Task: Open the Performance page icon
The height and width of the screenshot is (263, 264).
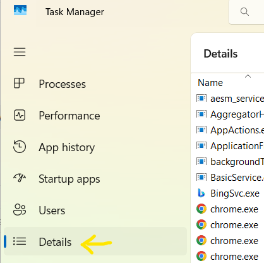Action: coord(20,115)
